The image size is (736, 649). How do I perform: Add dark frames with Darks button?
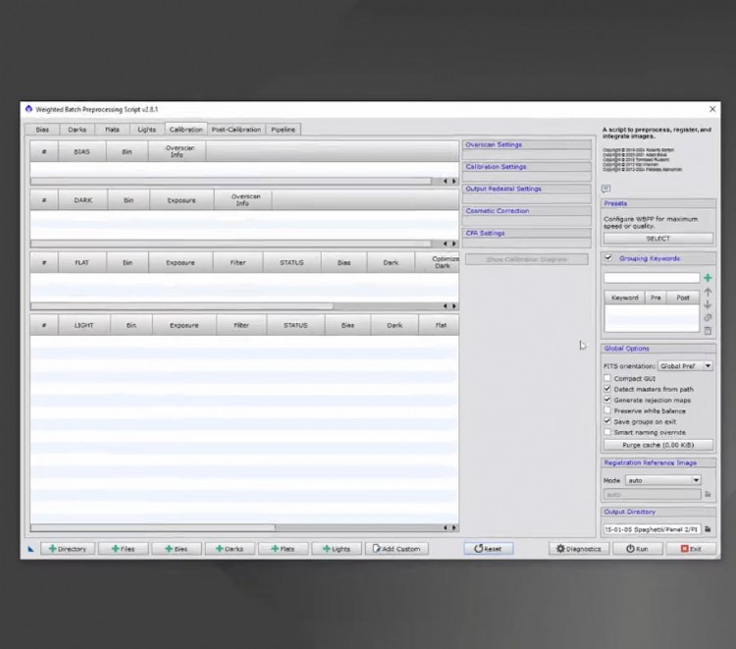coord(230,549)
